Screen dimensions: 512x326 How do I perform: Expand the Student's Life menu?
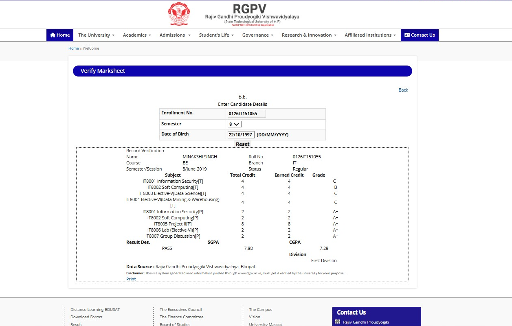click(216, 35)
